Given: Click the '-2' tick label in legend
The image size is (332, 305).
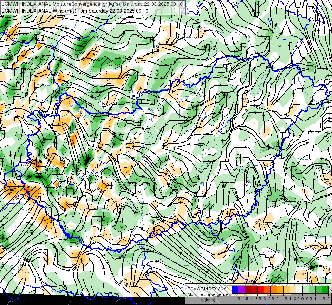Looking at the screenshot, I should tap(277, 299).
